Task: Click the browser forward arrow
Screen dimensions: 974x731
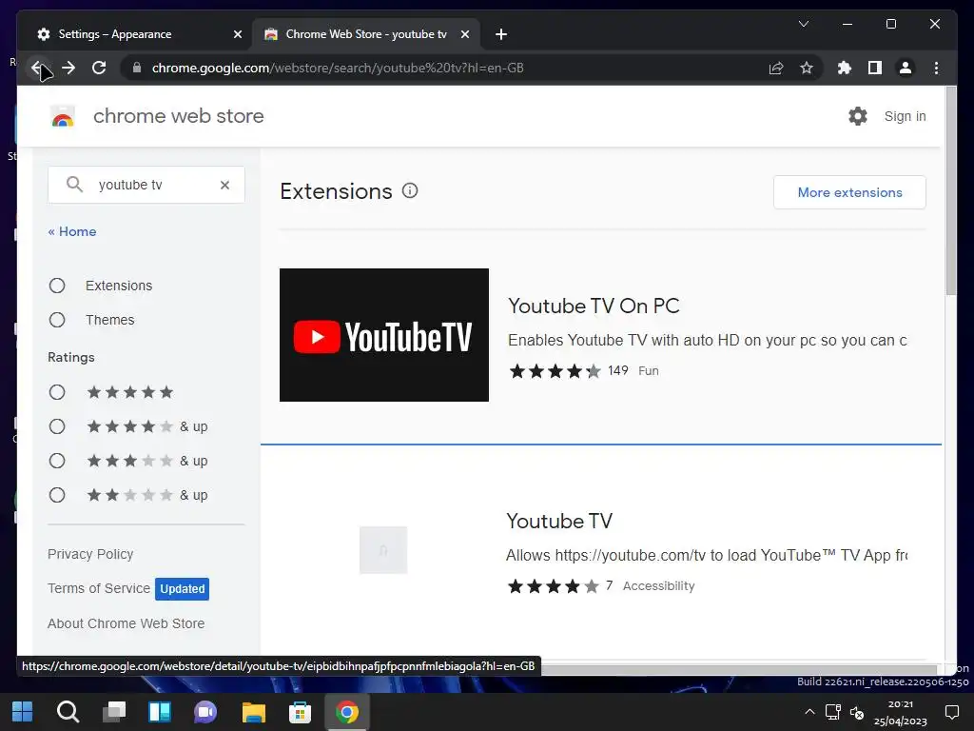Action: 68,68
